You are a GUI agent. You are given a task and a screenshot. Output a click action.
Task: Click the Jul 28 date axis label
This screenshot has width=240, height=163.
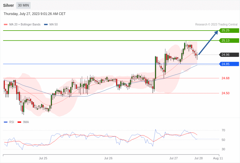198,158
